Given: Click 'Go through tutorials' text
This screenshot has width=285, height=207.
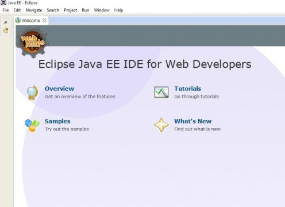Looking at the screenshot, I should 197,97.
